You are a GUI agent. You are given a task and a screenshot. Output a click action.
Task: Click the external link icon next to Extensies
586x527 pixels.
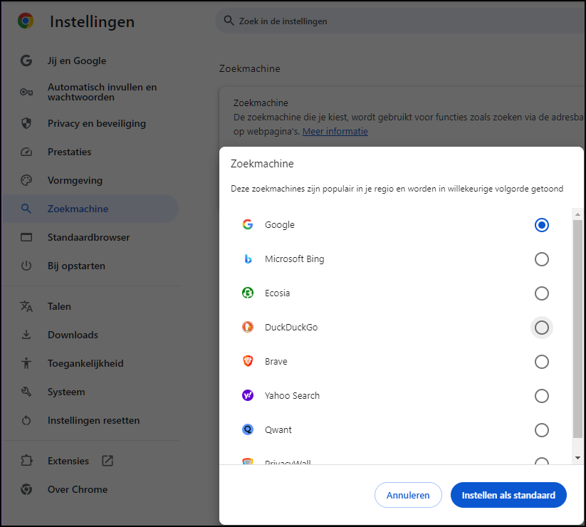click(108, 461)
